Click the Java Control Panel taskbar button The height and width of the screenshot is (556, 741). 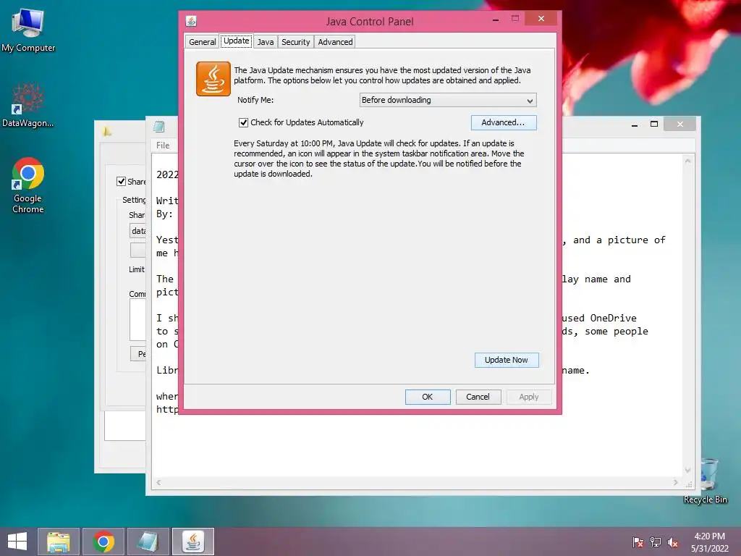click(x=192, y=542)
